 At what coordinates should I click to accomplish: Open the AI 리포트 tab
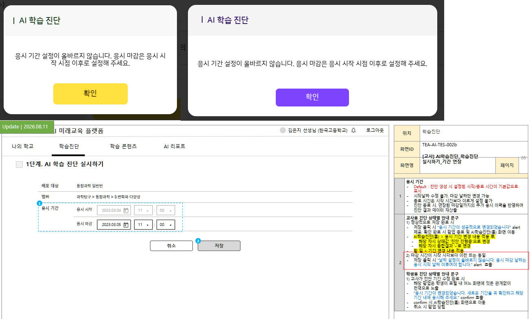(x=174, y=146)
